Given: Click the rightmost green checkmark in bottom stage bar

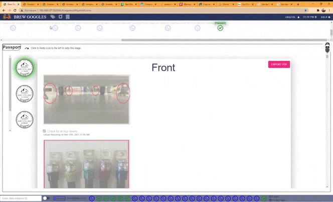Looking at the screenshot, I should click(264, 198).
